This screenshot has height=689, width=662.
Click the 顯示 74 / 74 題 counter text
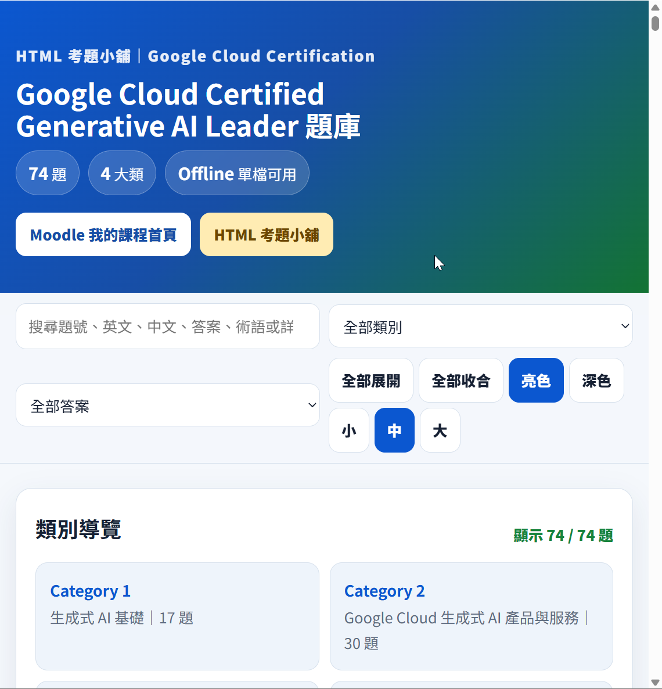coord(563,536)
